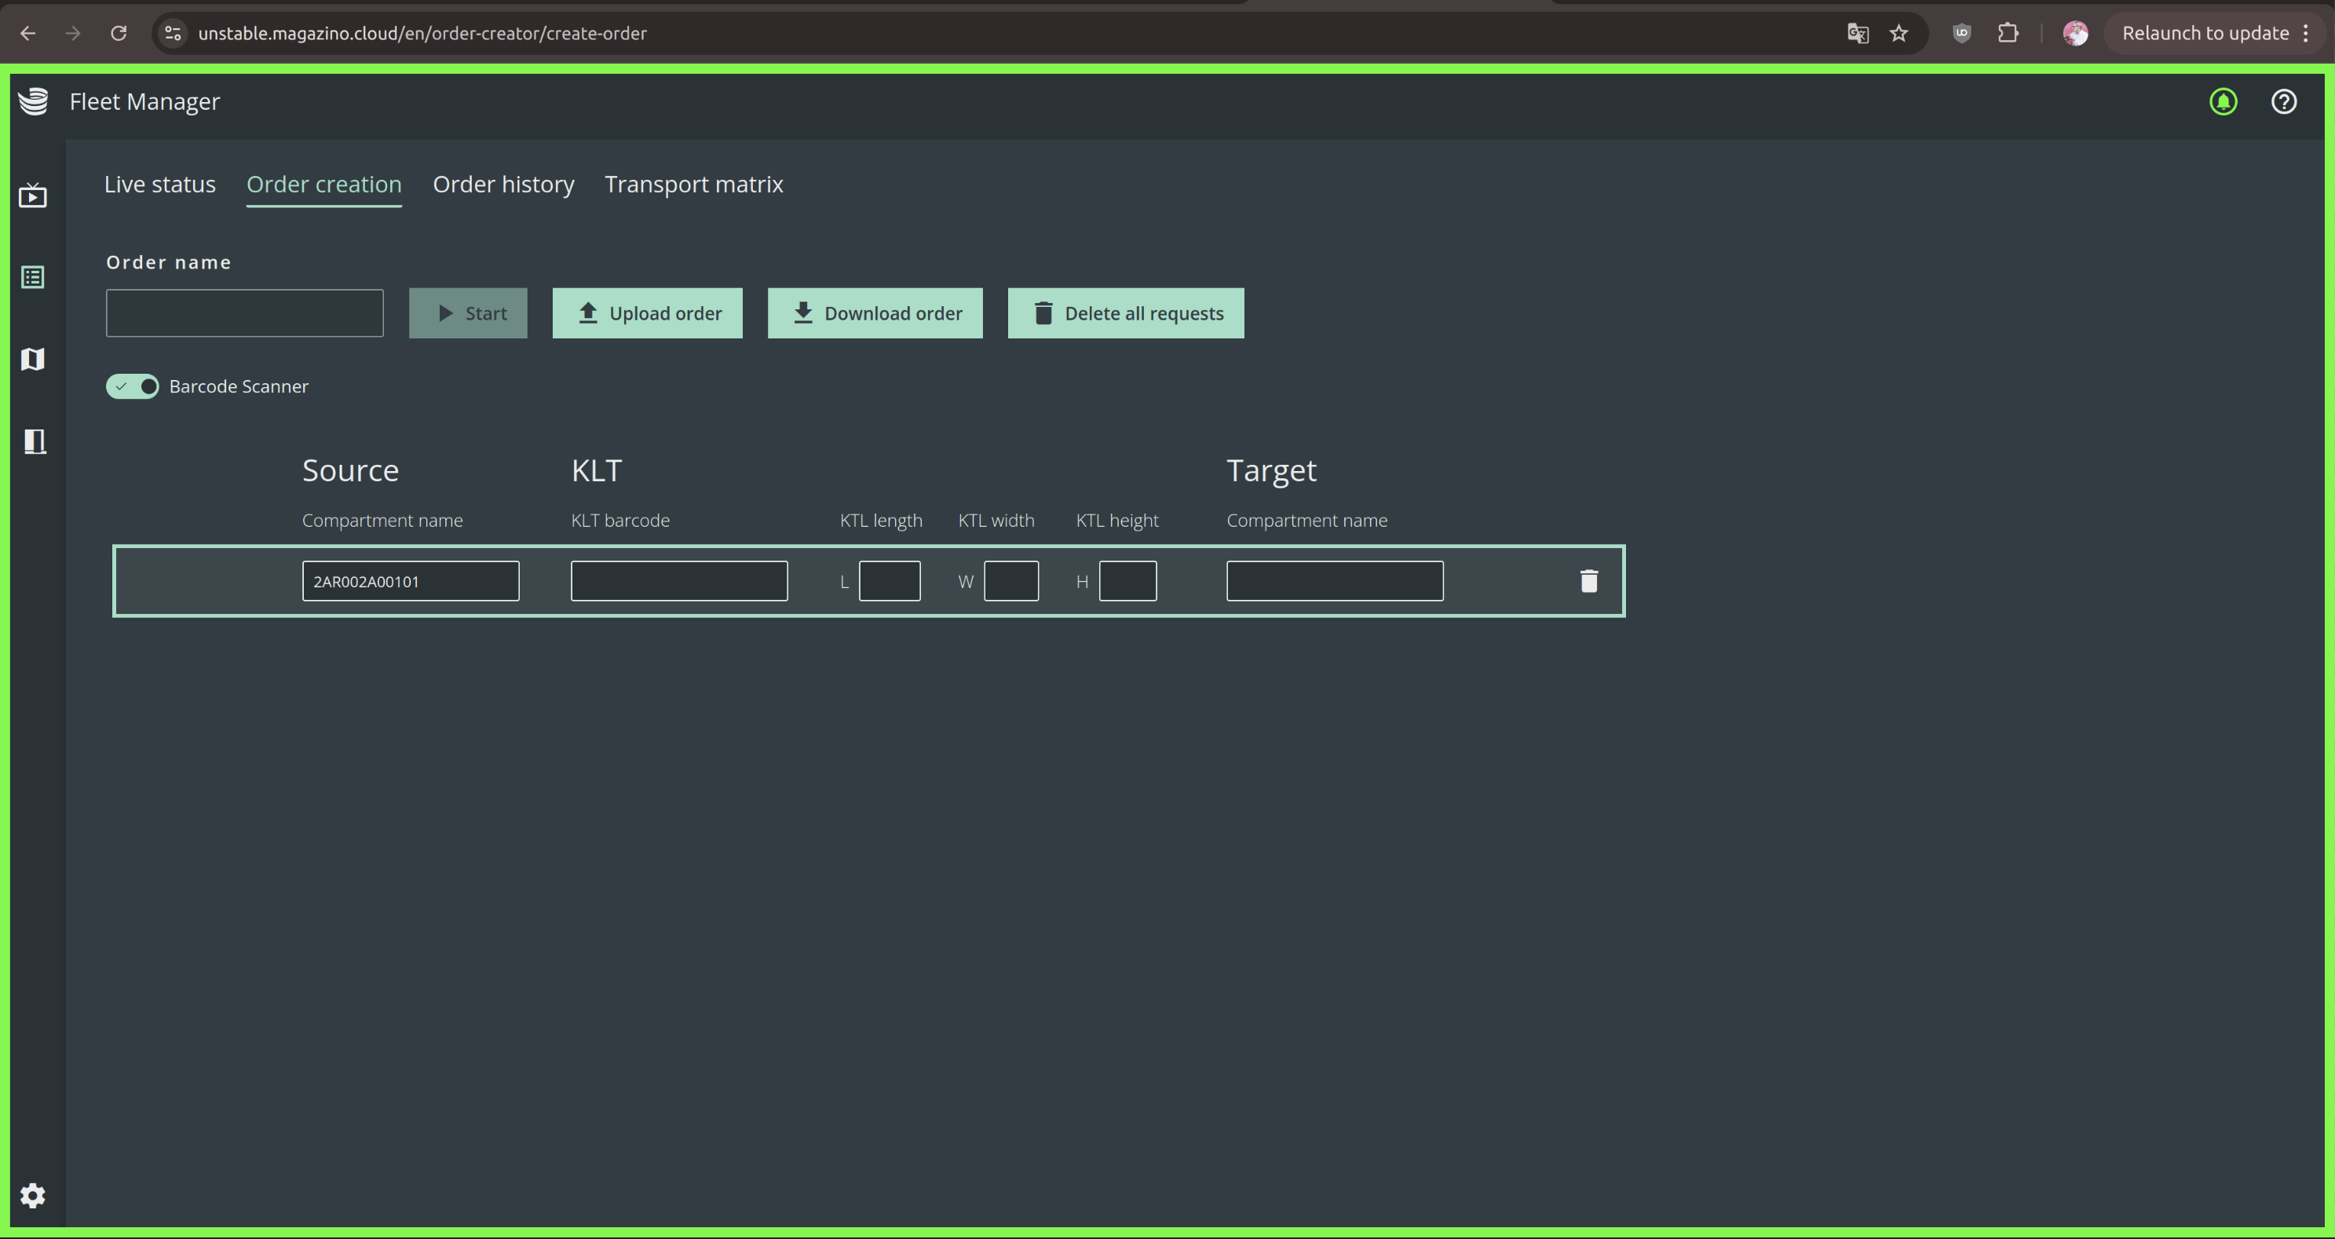Open the shield extension icon
This screenshot has width=2335, height=1239.
(x=1961, y=34)
